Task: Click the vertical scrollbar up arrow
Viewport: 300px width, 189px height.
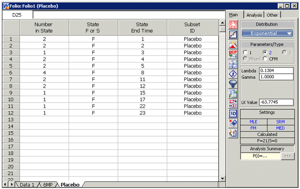Action: tap(222, 23)
